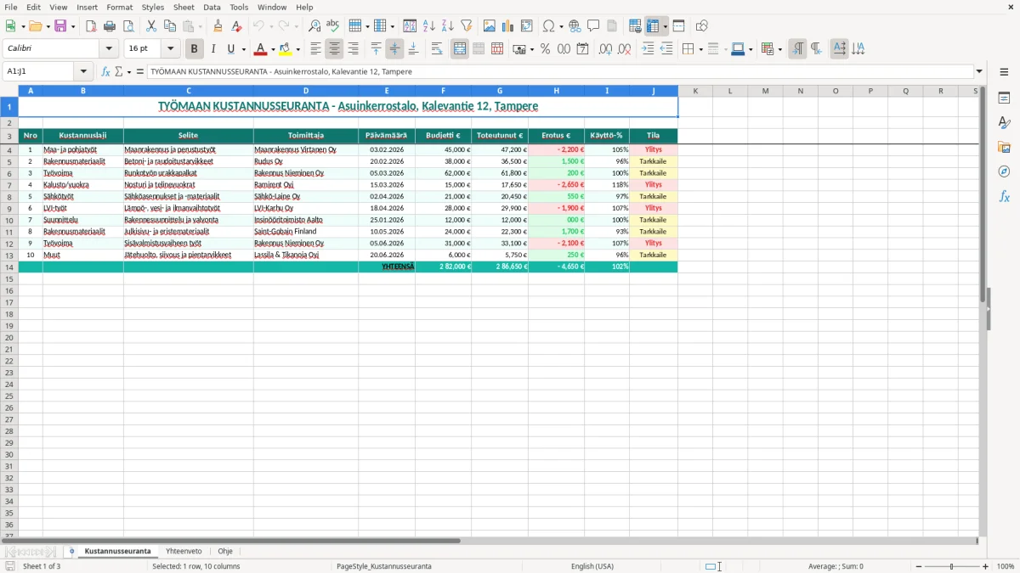Open the Data menu
The image size is (1020, 573).
[212, 7]
